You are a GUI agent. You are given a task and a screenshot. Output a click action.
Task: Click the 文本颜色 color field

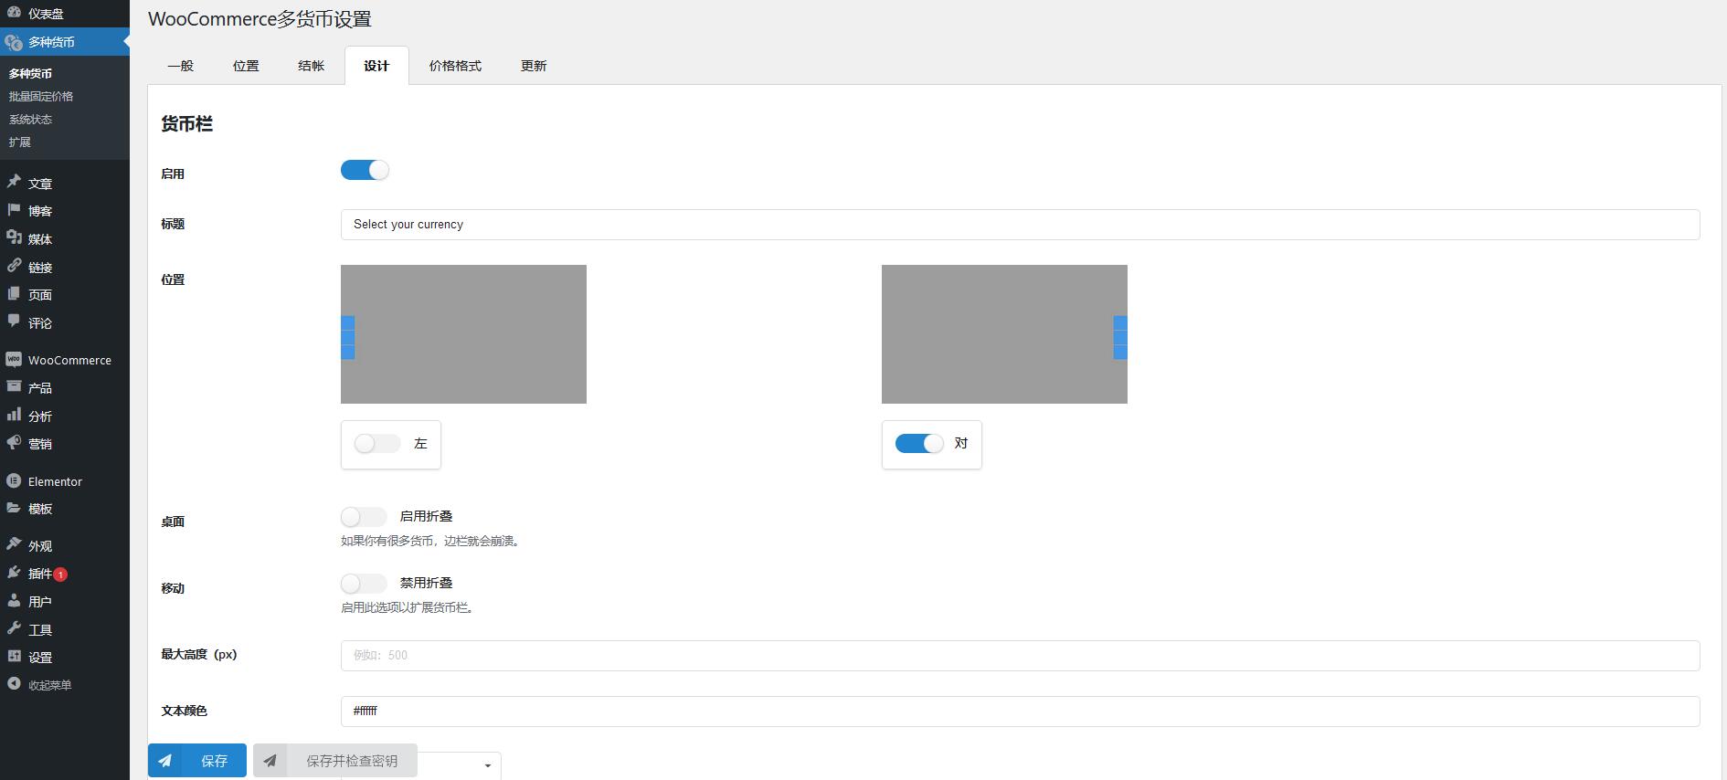coord(1019,711)
